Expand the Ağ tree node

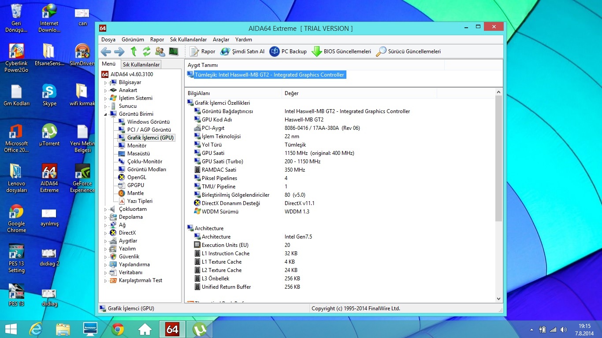pyautogui.click(x=105, y=225)
